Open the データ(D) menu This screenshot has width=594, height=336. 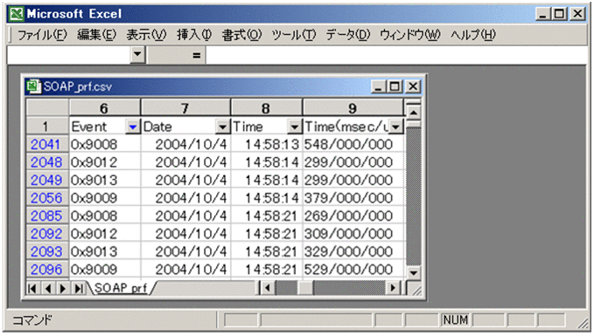348,35
